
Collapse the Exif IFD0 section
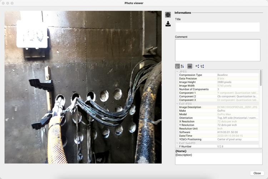177,104
